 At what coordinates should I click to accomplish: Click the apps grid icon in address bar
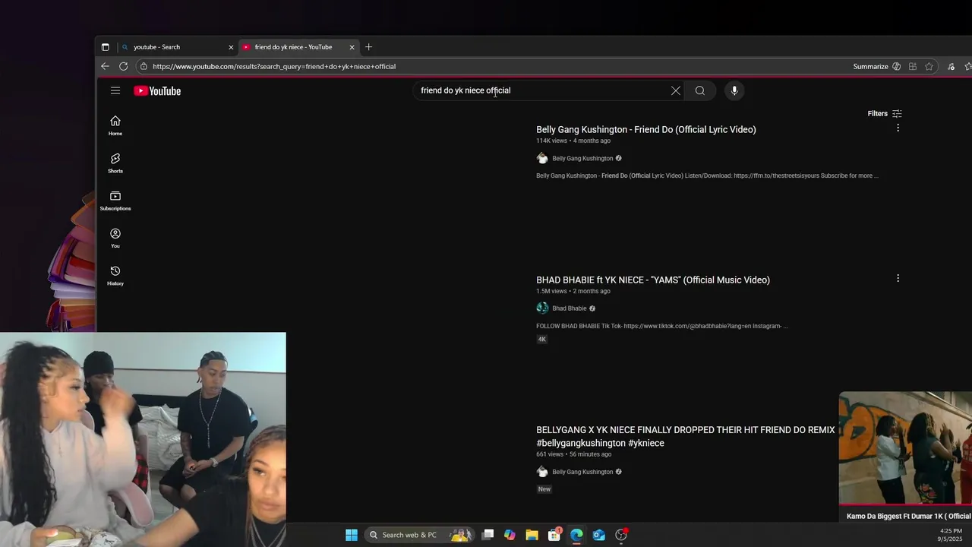pyautogui.click(x=912, y=66)
